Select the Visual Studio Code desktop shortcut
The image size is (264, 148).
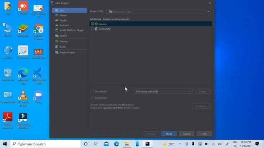click(x=38, y=76)
